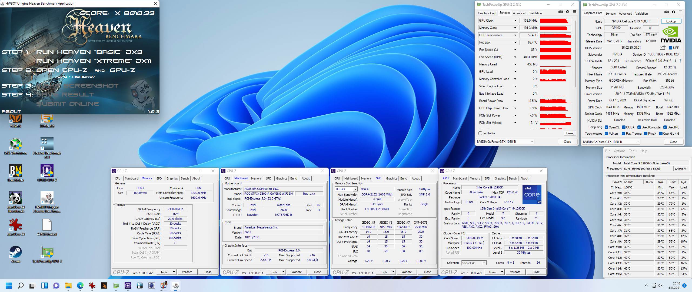Switch to Validation tab in GPU-Z Graphics Card window
692x292 pixels.
click(x=641, y=13)
